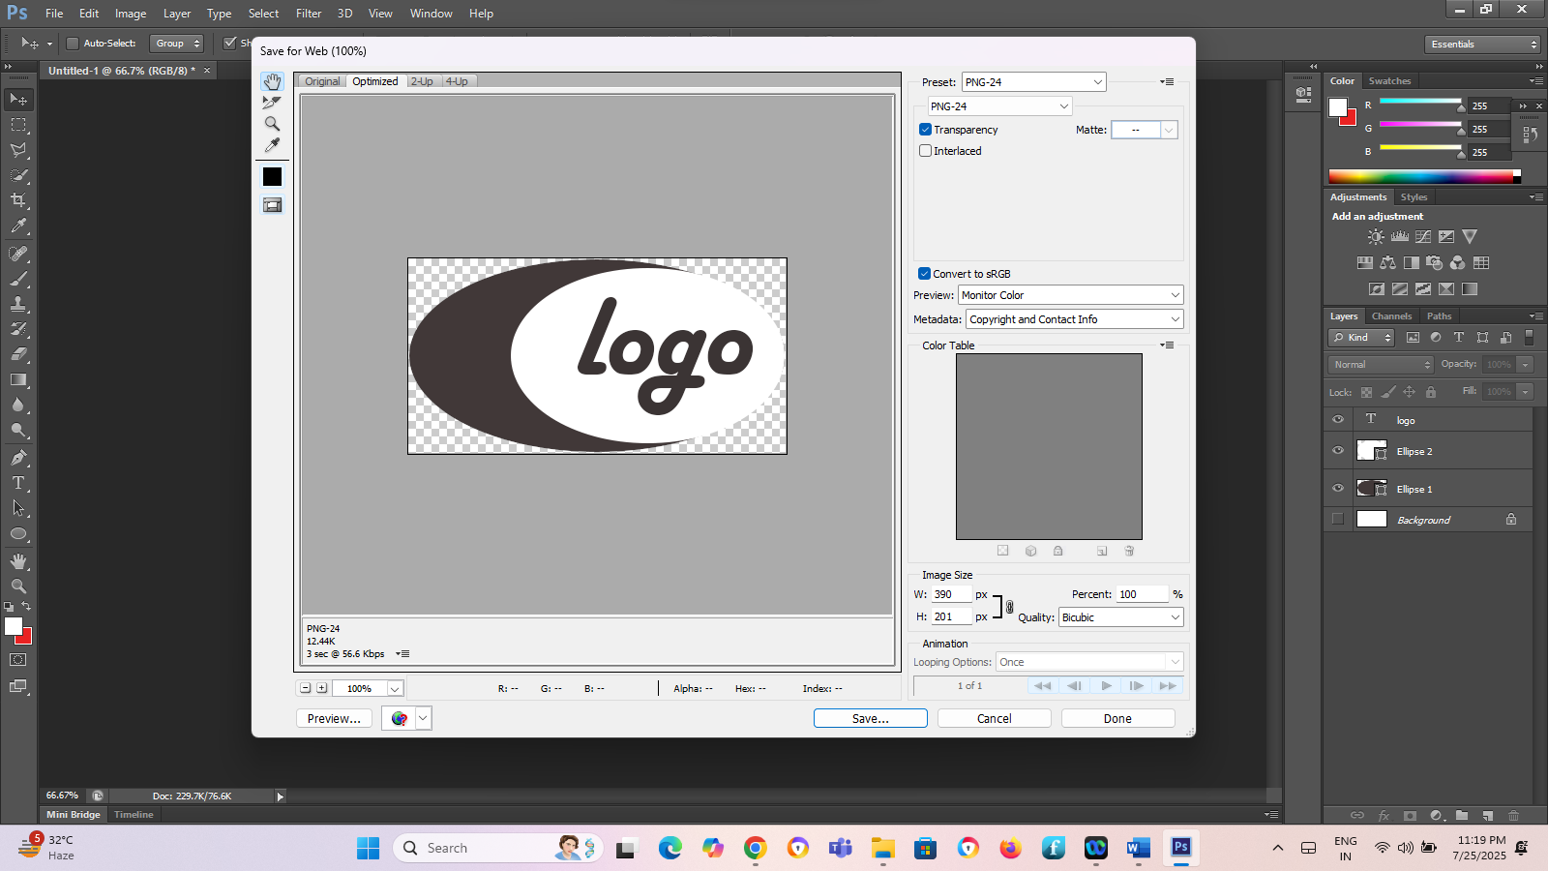Open the Color Table menu flyout icon
The width and height of the screenshot is (1548, 871).
coord(1167,345)
